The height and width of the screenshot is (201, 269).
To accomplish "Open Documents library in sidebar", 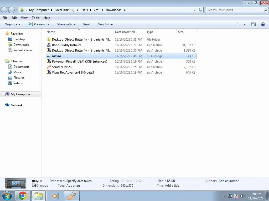I will pyautogui.click(x=21, y=67).
